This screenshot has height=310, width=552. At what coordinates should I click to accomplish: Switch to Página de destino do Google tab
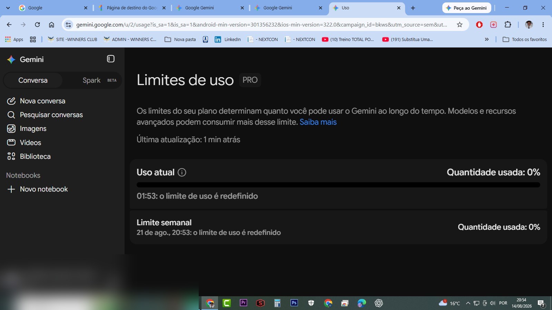click(x=132, y=8)
